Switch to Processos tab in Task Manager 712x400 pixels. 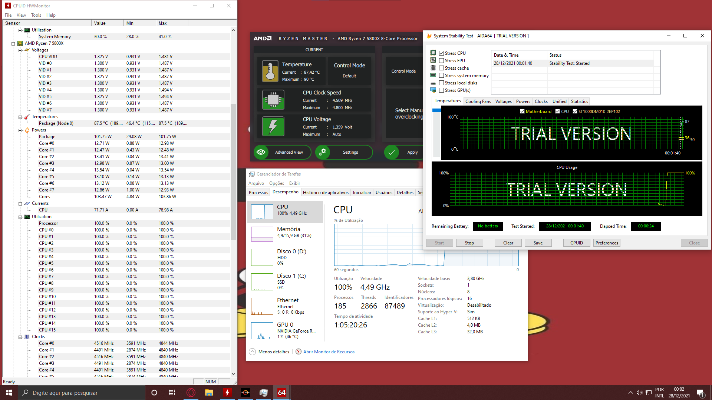tap(258, 193)
